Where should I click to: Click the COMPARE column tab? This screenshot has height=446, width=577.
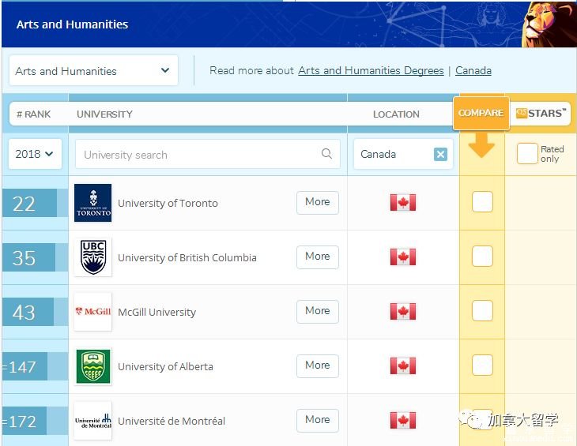click(481, 113)
